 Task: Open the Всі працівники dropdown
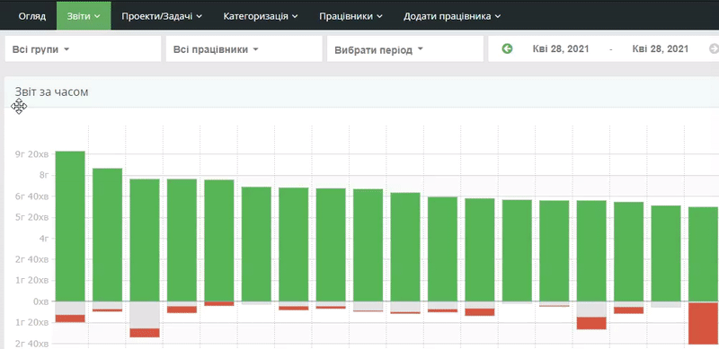[244, 49]
